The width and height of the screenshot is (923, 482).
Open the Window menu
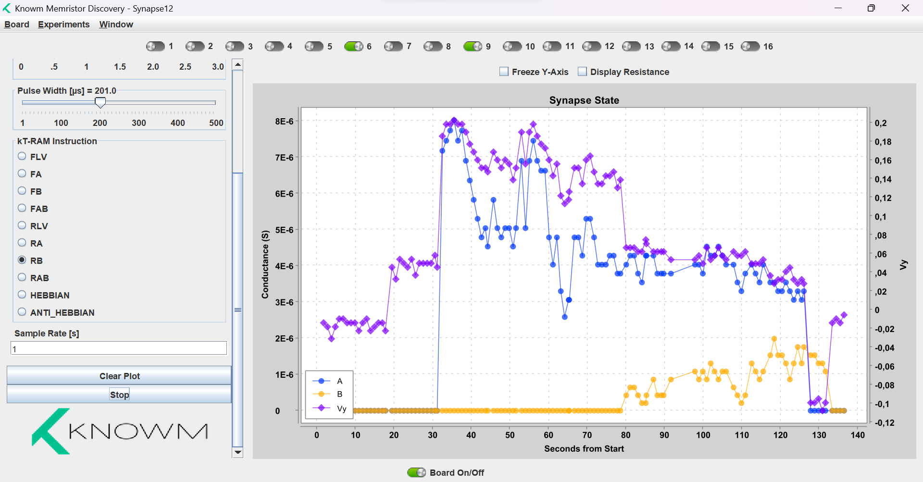click(116, 25)
